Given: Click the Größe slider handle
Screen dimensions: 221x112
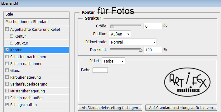Looking at the screenshot, I should (x=112, y=26).
